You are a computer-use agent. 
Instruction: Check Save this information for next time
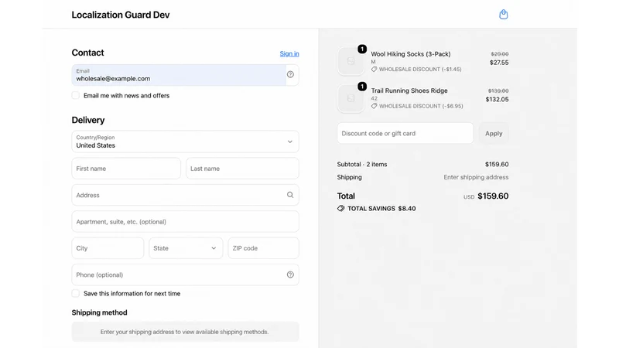(x=75, y=293)
